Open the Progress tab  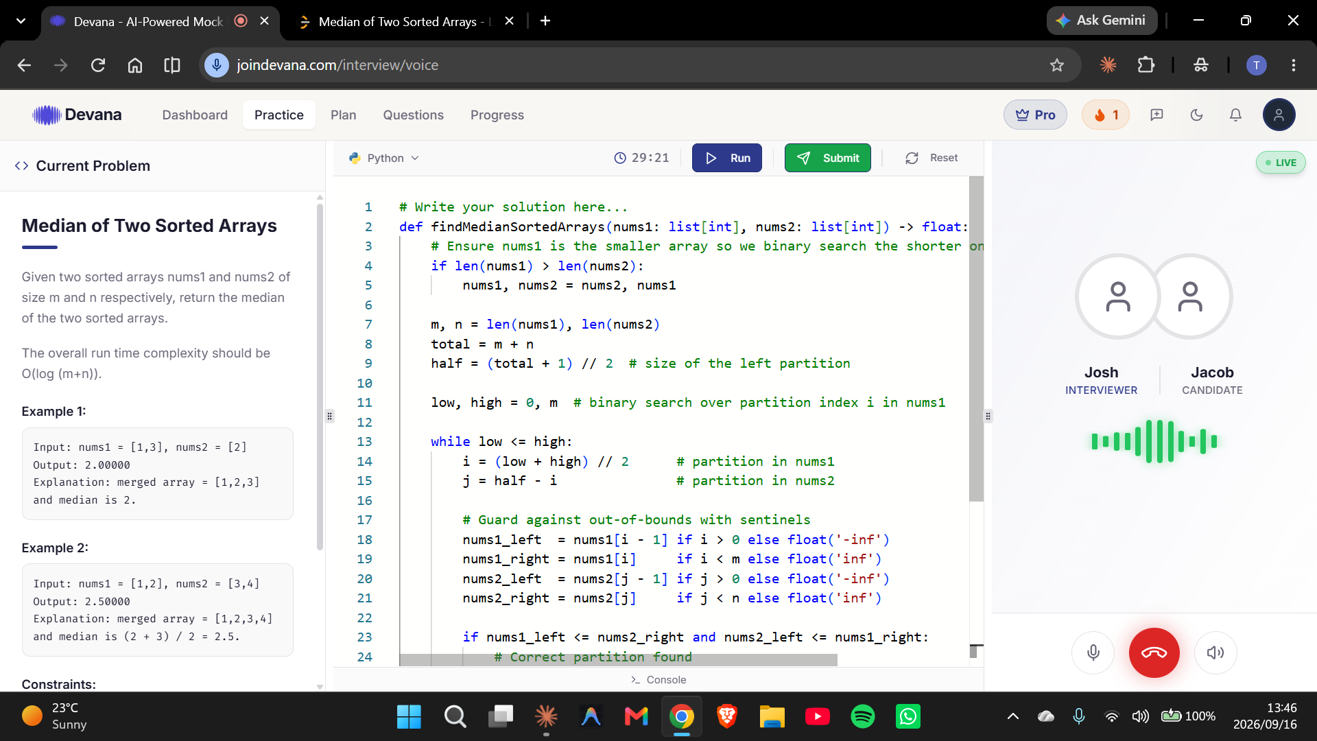click(x=497, y=115)
